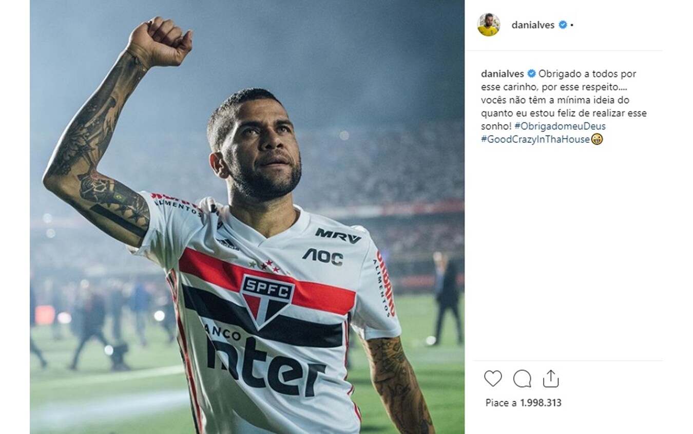Click verified badge beside header username
Image resolution: width=693 pixels, height=434 pixels.
click(563, 25)
